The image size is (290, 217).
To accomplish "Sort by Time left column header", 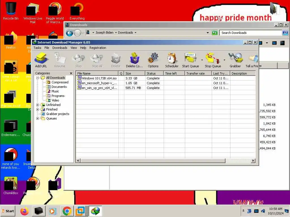I will 174,73.
